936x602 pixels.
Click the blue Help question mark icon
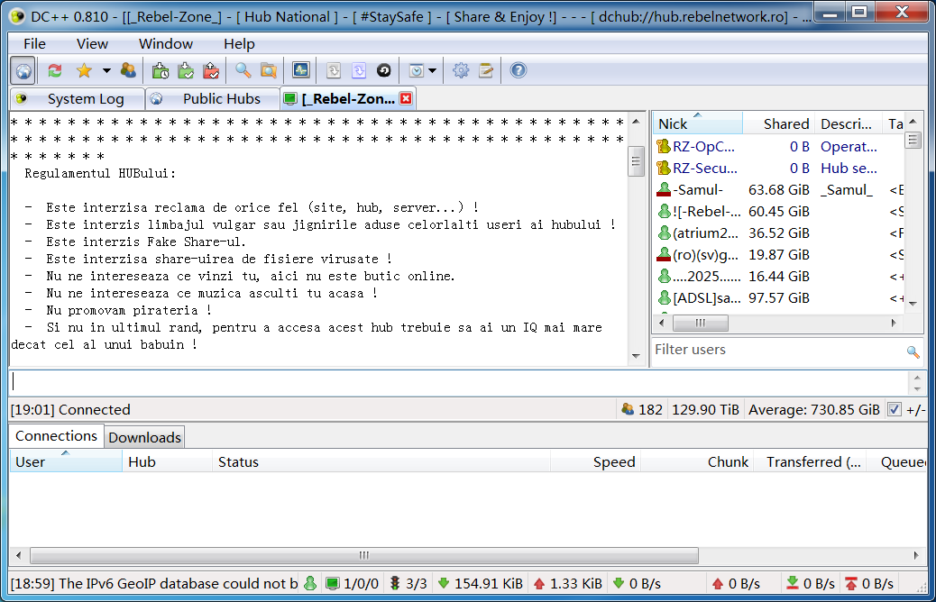click(518, 70)
